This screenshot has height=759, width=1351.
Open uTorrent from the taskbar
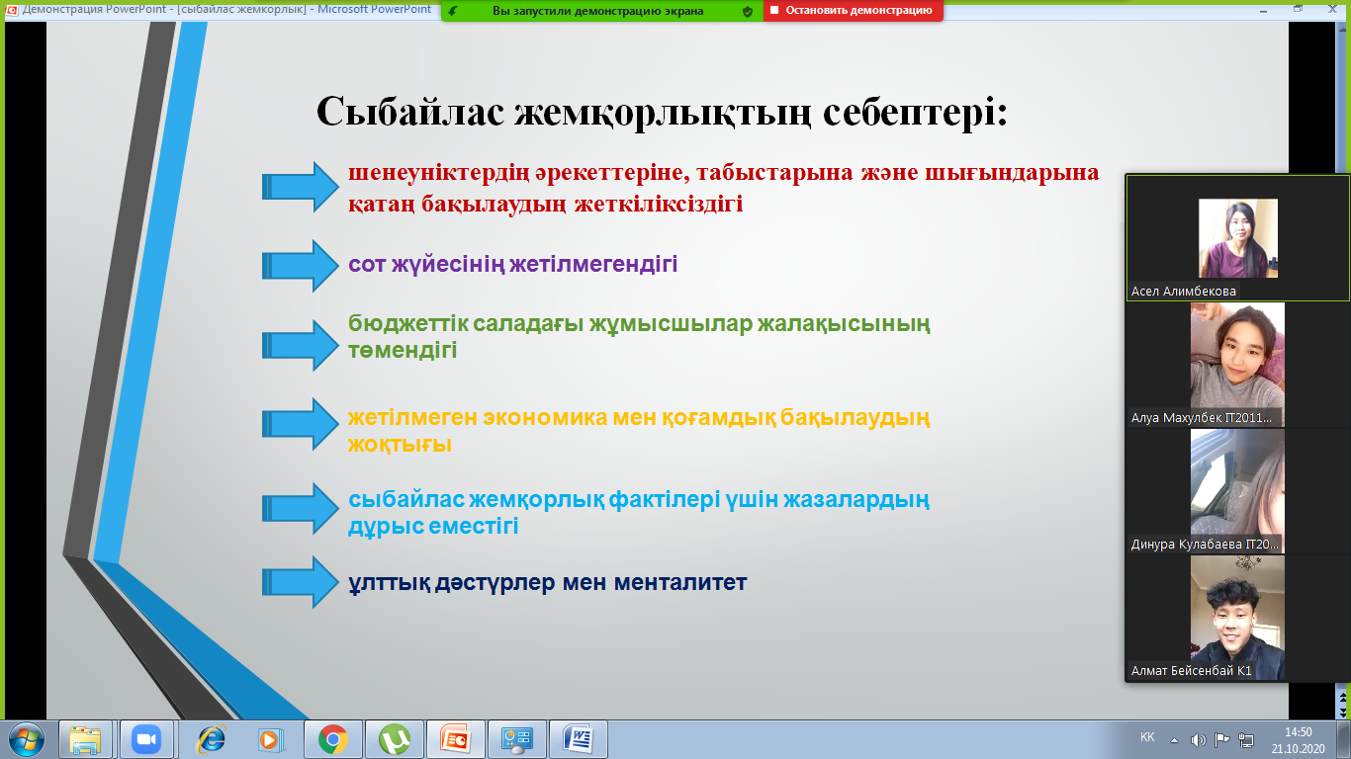coord(395,739)
